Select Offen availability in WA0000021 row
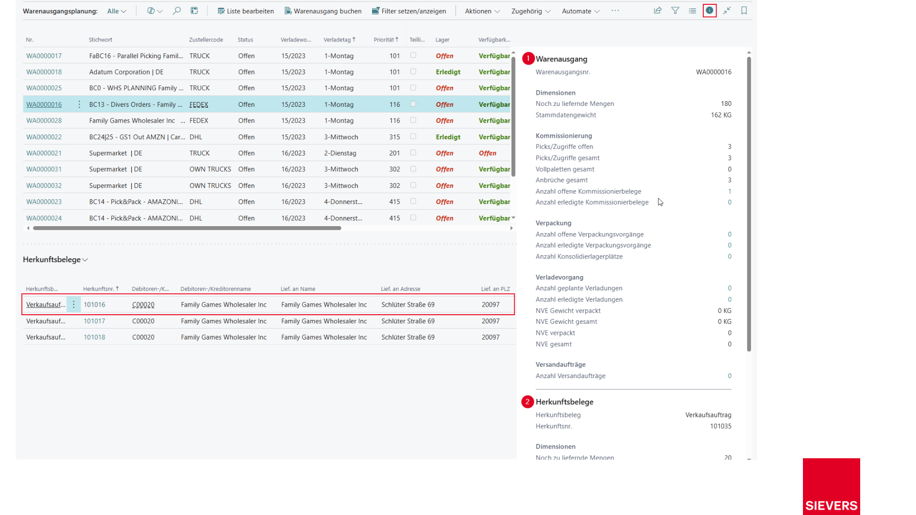Screen dimensions: 916x515 pyautogui.click(x=488, y=153)
